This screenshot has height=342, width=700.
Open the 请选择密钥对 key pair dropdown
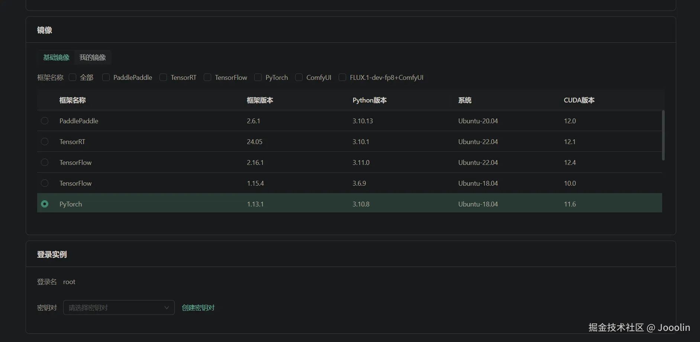click(119, 307)
